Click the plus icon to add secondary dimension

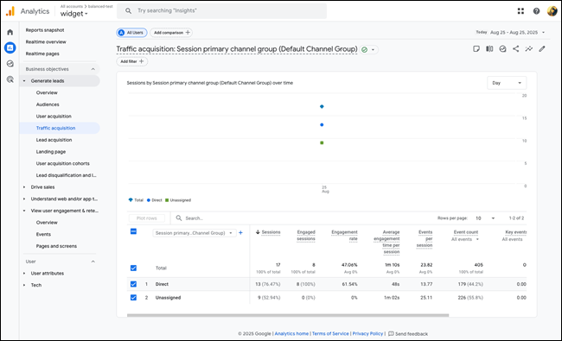tap(240, 233)
